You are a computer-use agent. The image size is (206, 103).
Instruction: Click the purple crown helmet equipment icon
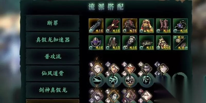(x=96, y=42)
